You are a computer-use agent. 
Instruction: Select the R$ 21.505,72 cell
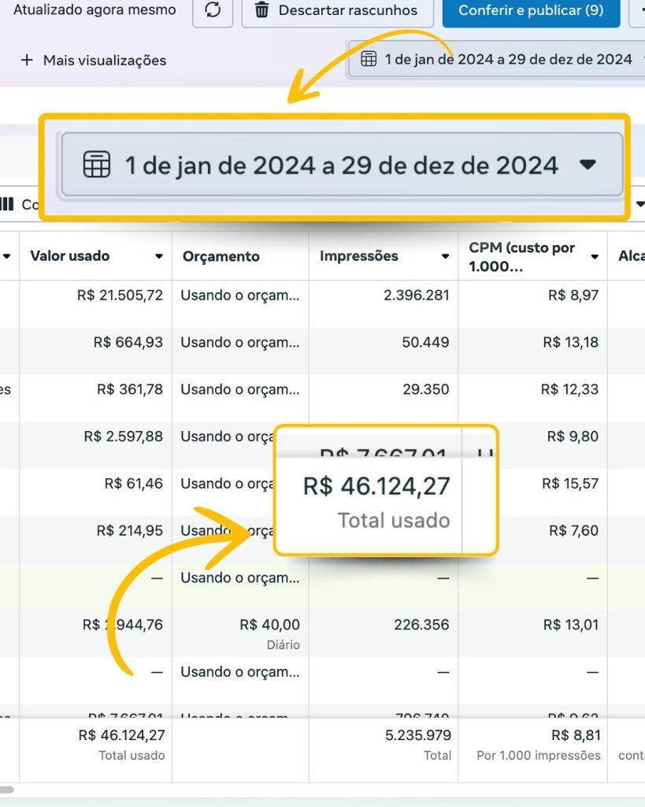[120, 296]
